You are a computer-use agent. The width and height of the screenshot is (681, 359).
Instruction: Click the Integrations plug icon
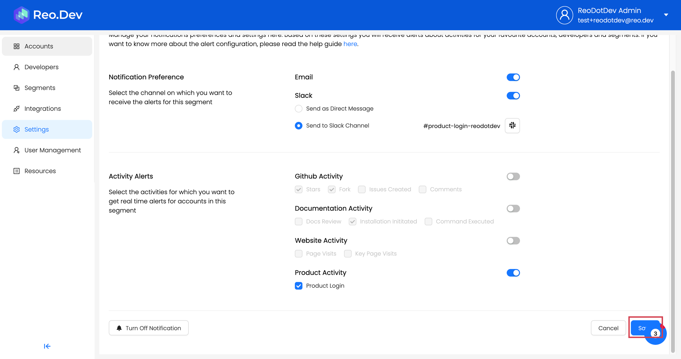(17, 109)
